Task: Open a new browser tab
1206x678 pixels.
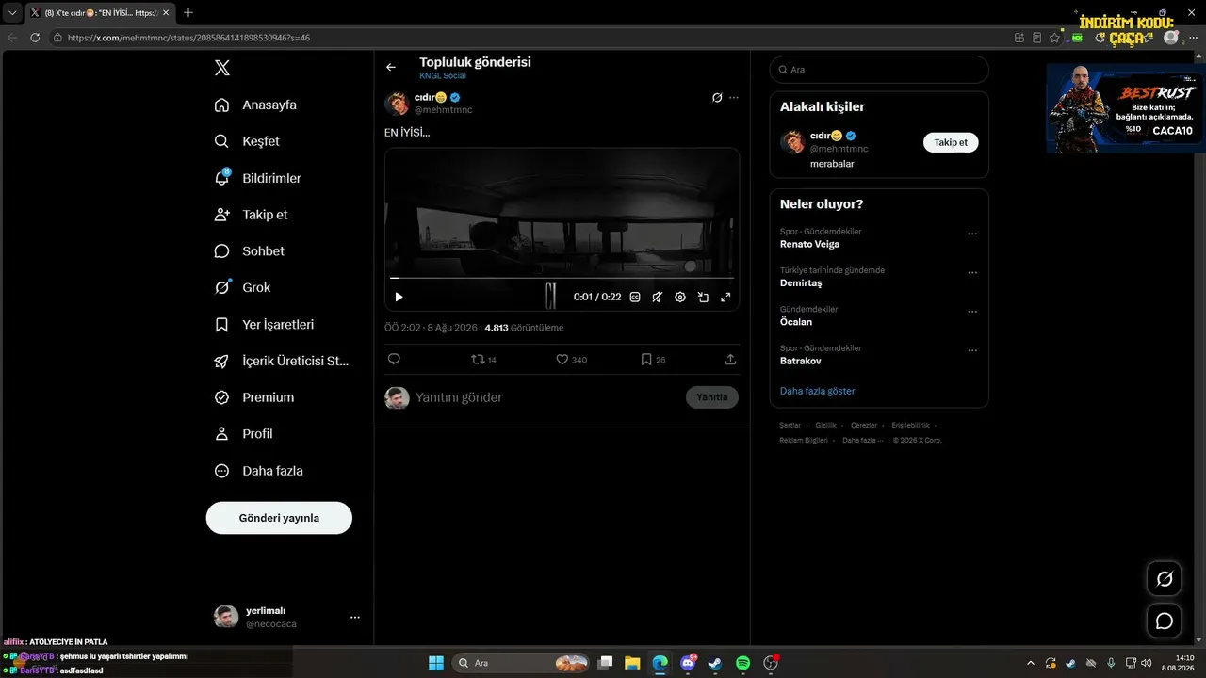Action: (188, 13)
